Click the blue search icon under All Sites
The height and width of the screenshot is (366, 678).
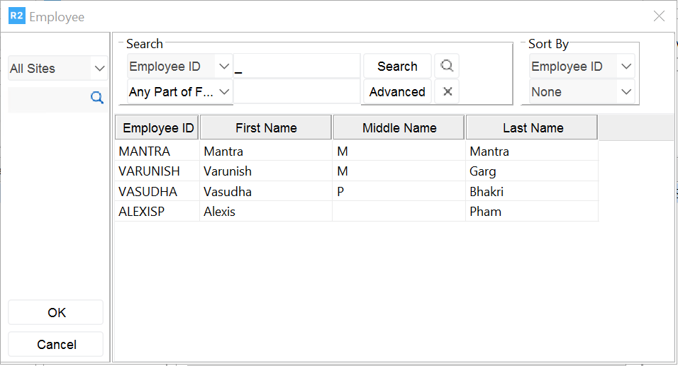pos(97,98)
